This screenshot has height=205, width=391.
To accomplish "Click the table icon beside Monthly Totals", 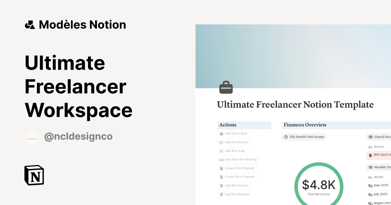I will (371, 167).
